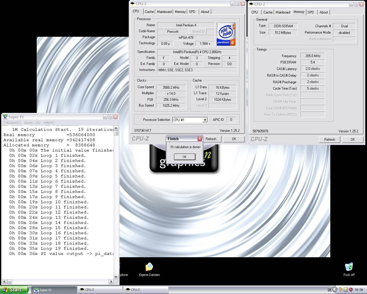Viewport: 367px width, 294px height.
Task: Click the processor Name field 'Intel Pentium 4'
Action: pos(186,25)
